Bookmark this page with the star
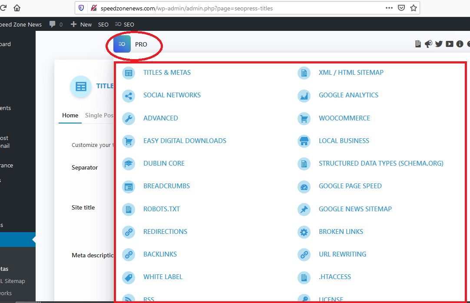Screen dimensions: 470x303 [413, 8]
